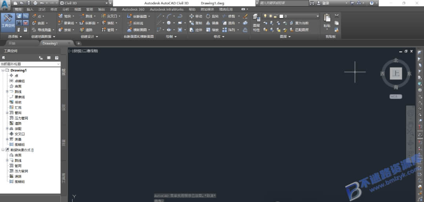424x202 pixels.
Task: Open 图层特性 Layer Properties manager
Action: coord(256,23)
